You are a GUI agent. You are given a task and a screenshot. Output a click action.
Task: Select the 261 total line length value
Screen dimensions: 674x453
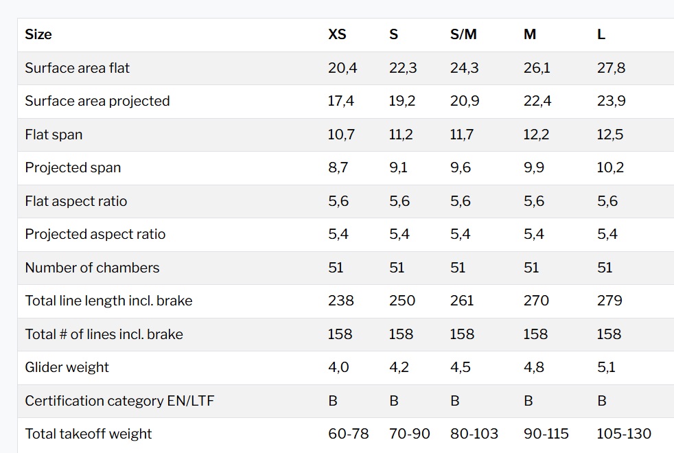coord(462,301)
